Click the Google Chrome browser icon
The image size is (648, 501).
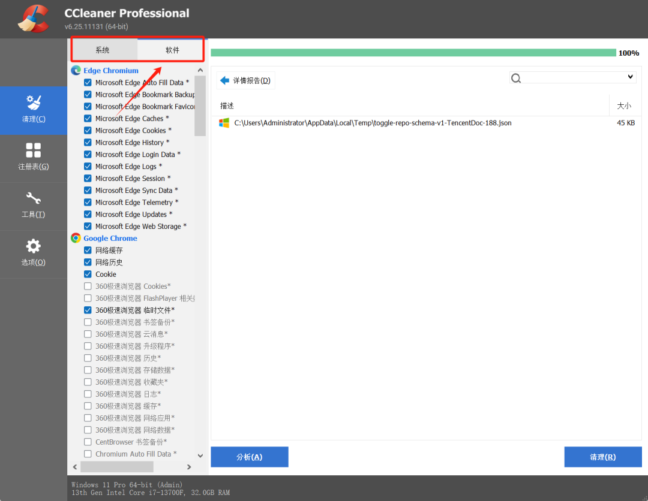(x=76, y=238)
